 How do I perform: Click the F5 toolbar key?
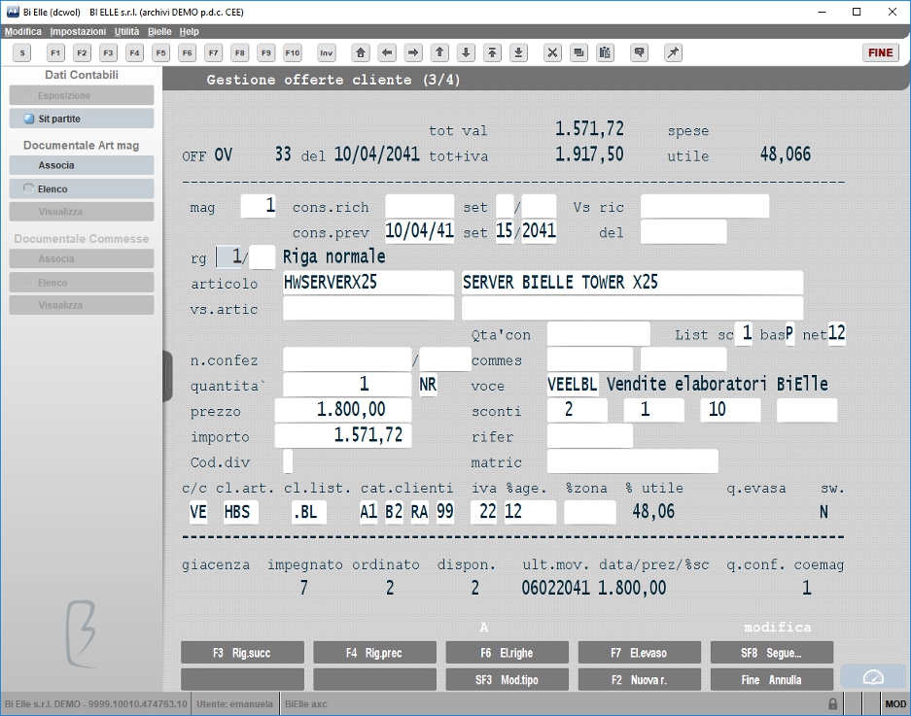pos(161,52)
